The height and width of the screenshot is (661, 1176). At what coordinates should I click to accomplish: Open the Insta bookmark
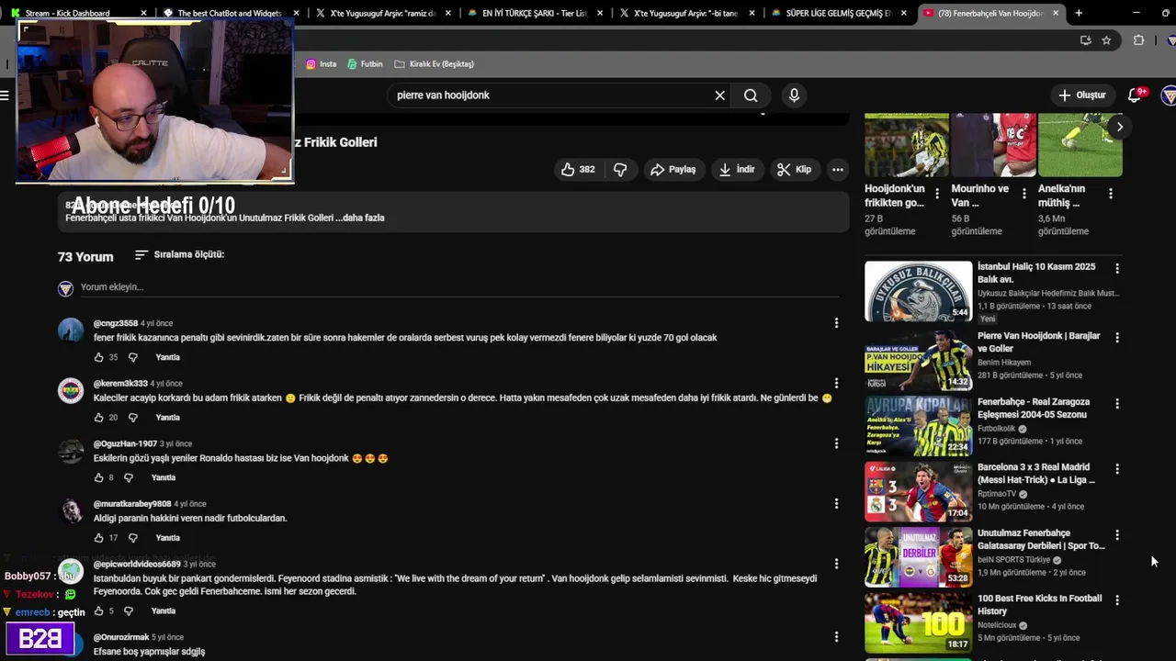click(321, 64)
